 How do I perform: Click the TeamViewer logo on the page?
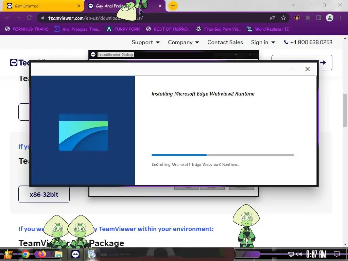19,63
